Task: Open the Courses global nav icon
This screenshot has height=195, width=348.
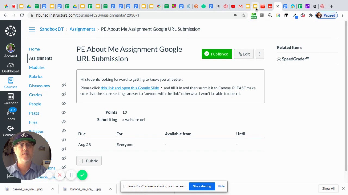Action: 11,83
